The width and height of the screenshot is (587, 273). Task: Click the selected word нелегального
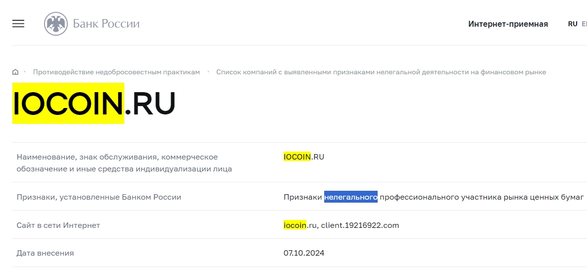click(x=351, y=197)
